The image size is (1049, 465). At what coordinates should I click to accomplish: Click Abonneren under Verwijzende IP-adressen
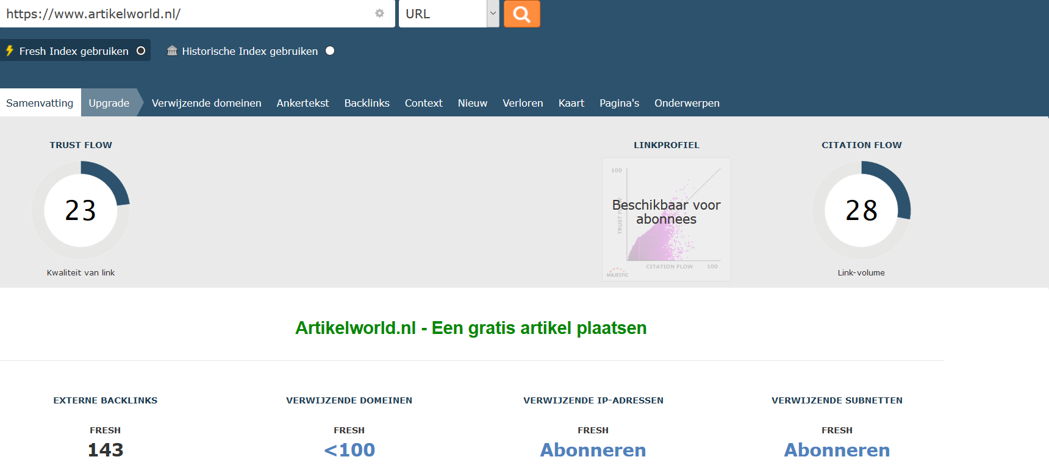(593, 450)
